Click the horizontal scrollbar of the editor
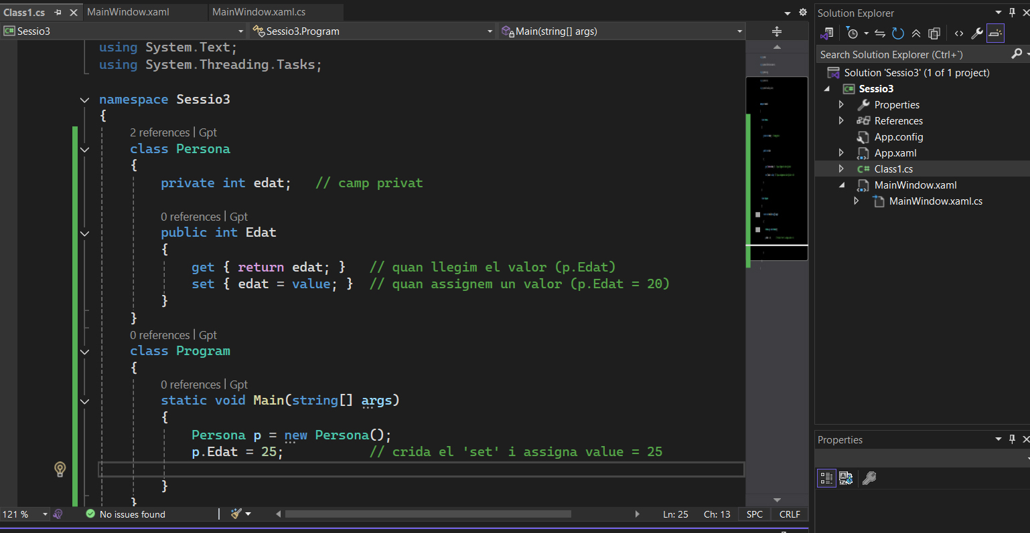The image size is (1030, 533). click(x=428, y=514)
